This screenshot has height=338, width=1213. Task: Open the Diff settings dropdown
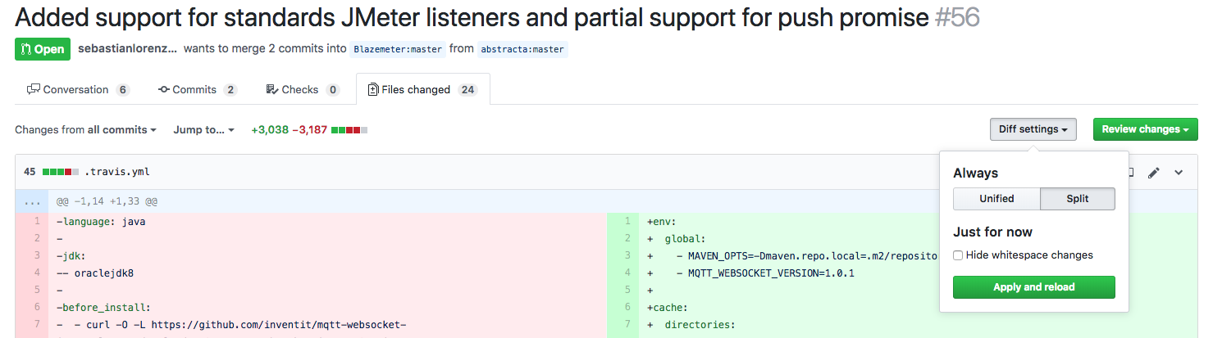coord(1033,129)
